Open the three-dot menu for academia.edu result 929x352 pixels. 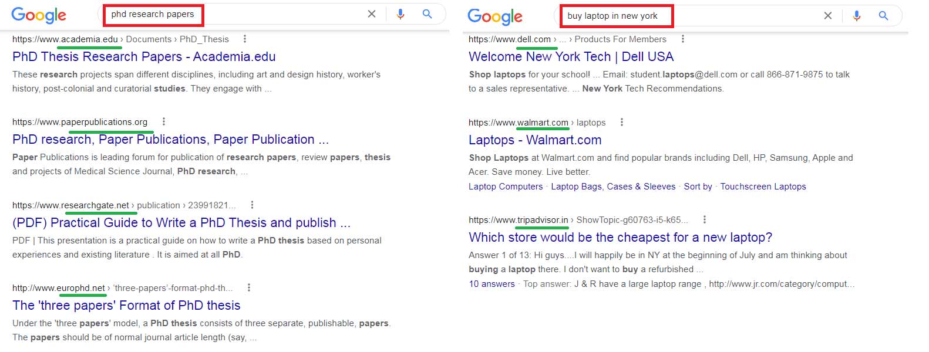point(245,39)
